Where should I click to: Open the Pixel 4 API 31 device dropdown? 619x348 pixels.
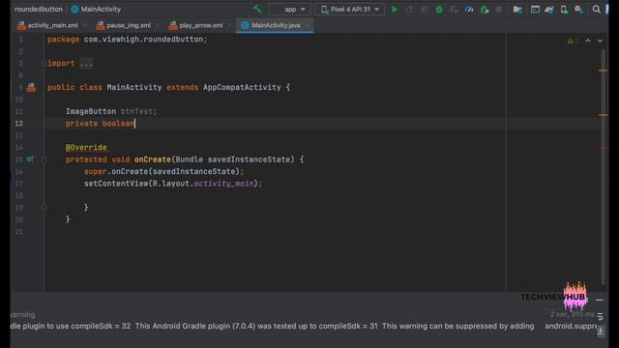coord(350,9)
